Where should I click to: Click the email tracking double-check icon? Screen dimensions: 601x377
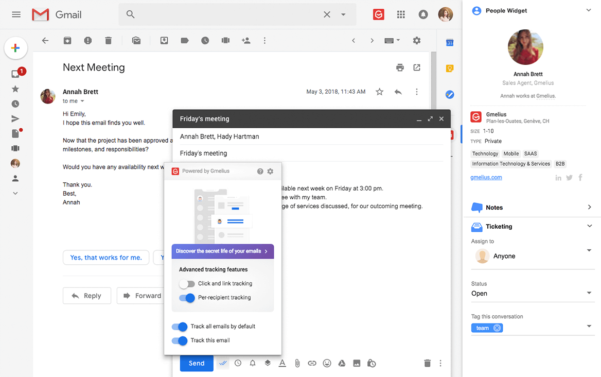tap(223, 363)
